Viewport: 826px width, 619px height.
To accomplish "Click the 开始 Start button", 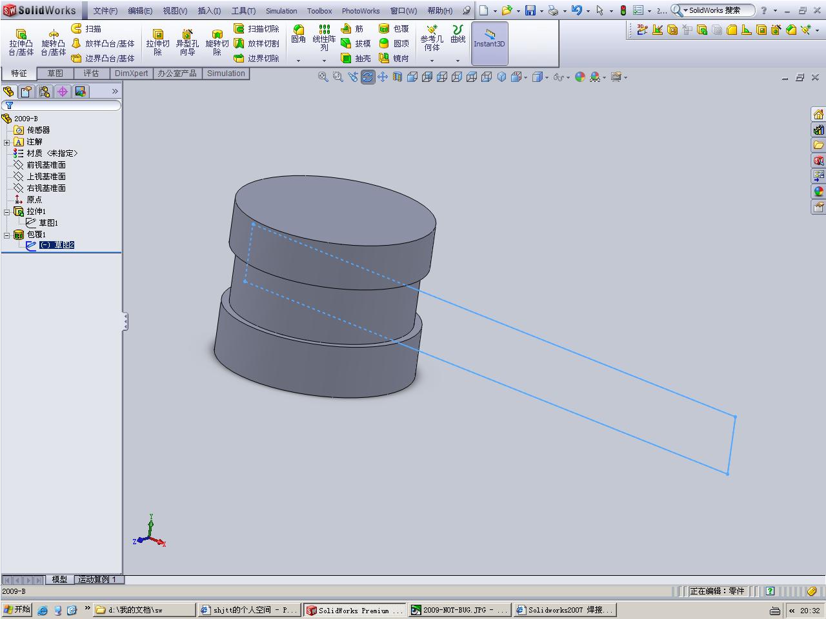I will (17, 609).
